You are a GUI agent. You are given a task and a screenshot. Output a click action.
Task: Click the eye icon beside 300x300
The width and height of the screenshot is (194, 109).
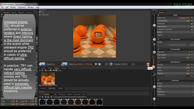[x=40, y=15]
